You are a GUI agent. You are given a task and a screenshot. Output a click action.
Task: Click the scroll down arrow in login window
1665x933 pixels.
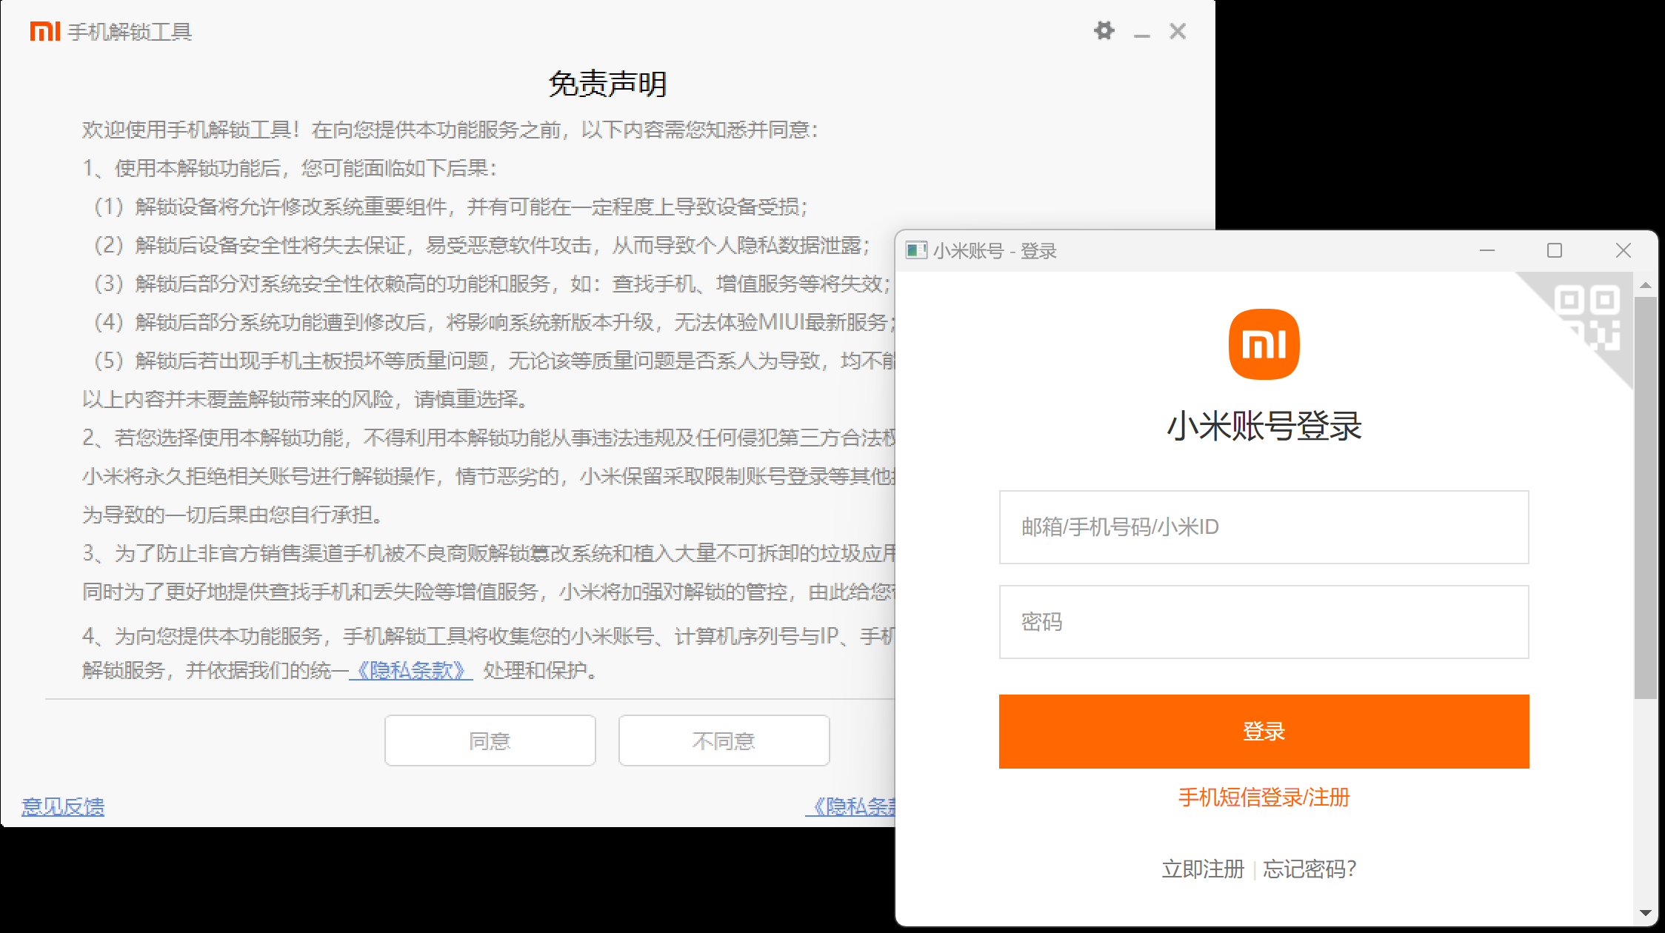(x=1645, y=913)
